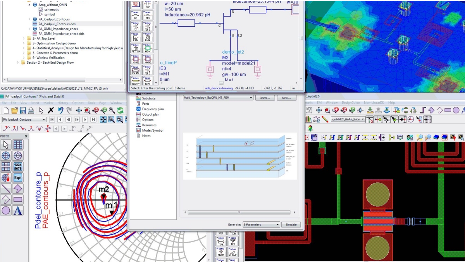Open the Marker menu in data display
This screenshot has height=262, width=465.
[x=48, y=103]
